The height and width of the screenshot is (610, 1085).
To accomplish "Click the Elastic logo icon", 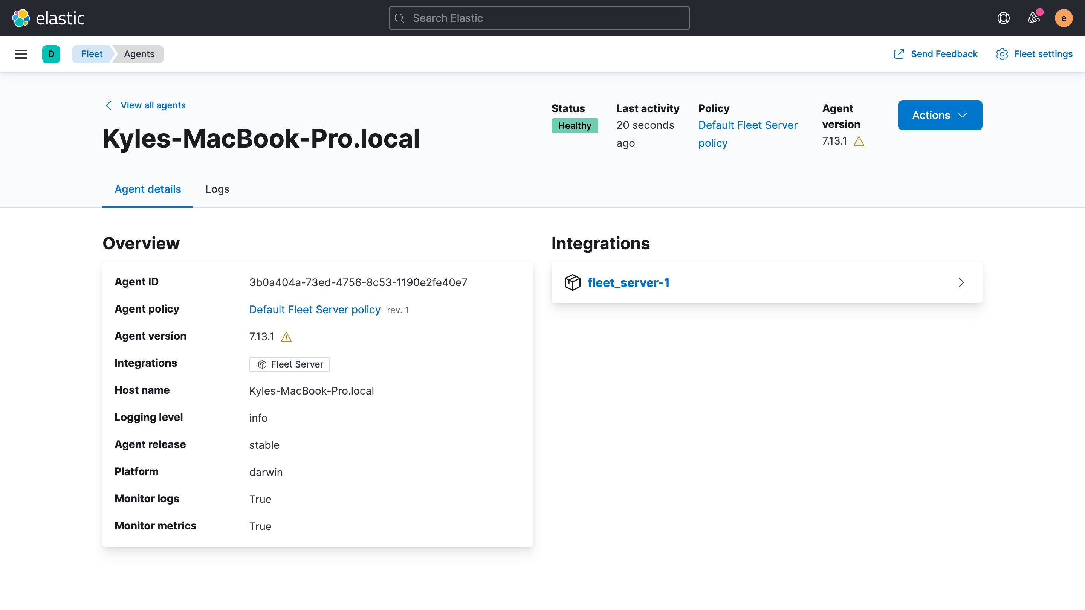I will [21, 18].
